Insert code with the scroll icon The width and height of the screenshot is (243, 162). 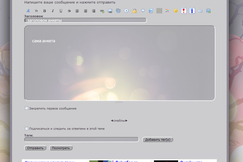coord(151,11)
